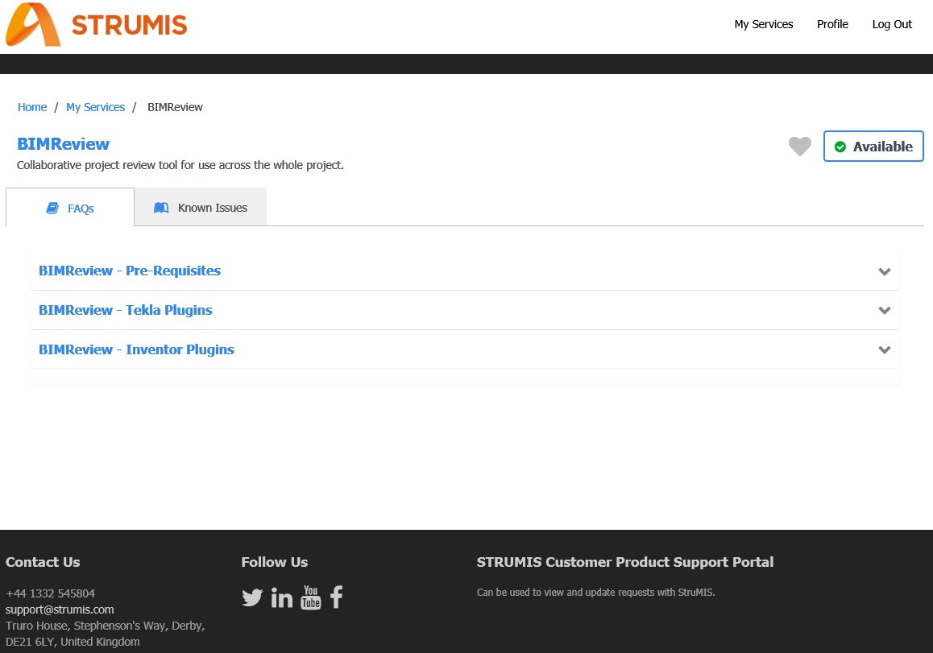
Task: Click the +44 1332 545804 phone number
Action: 50,593
